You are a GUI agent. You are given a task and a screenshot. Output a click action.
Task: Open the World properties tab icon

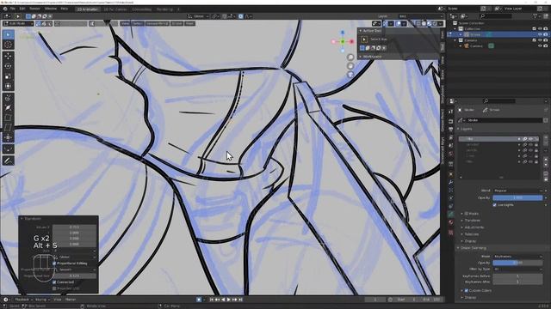[x=451, y=154]
